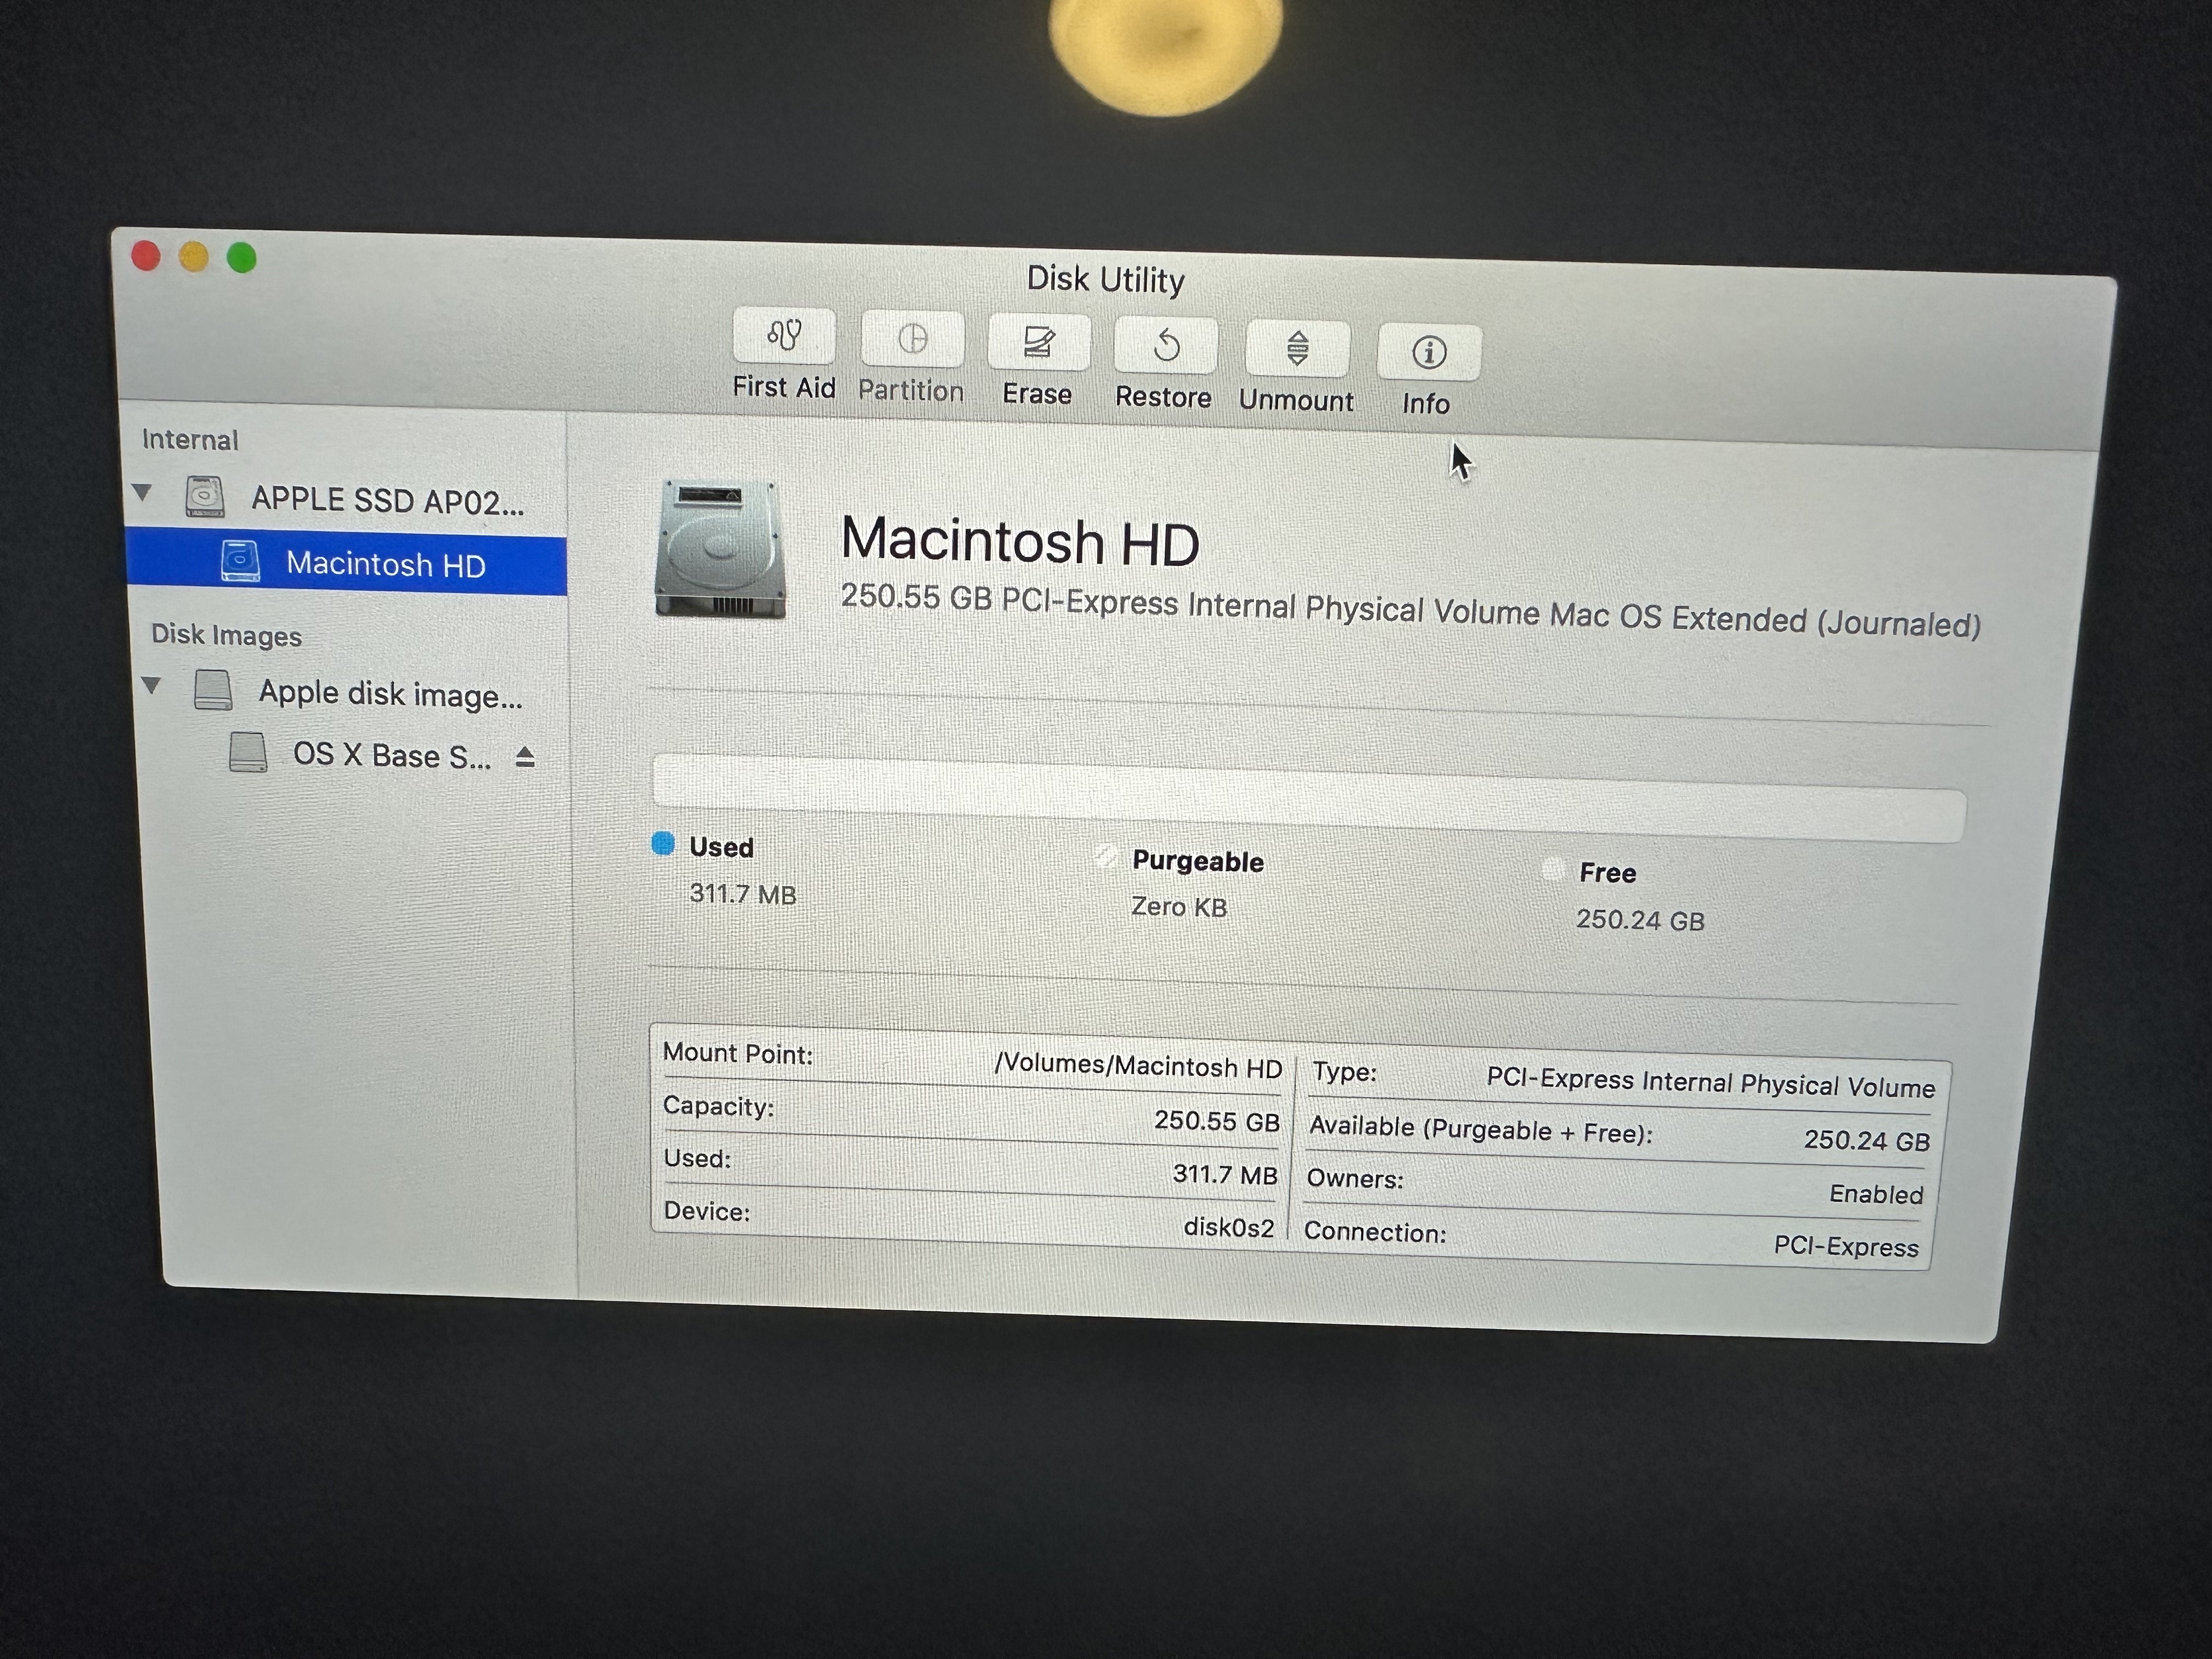Collapse the Apple disk image disclosure triangle

tap(151, 685)
